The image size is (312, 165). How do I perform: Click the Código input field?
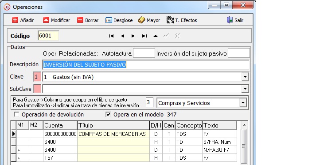click(48, 36)
